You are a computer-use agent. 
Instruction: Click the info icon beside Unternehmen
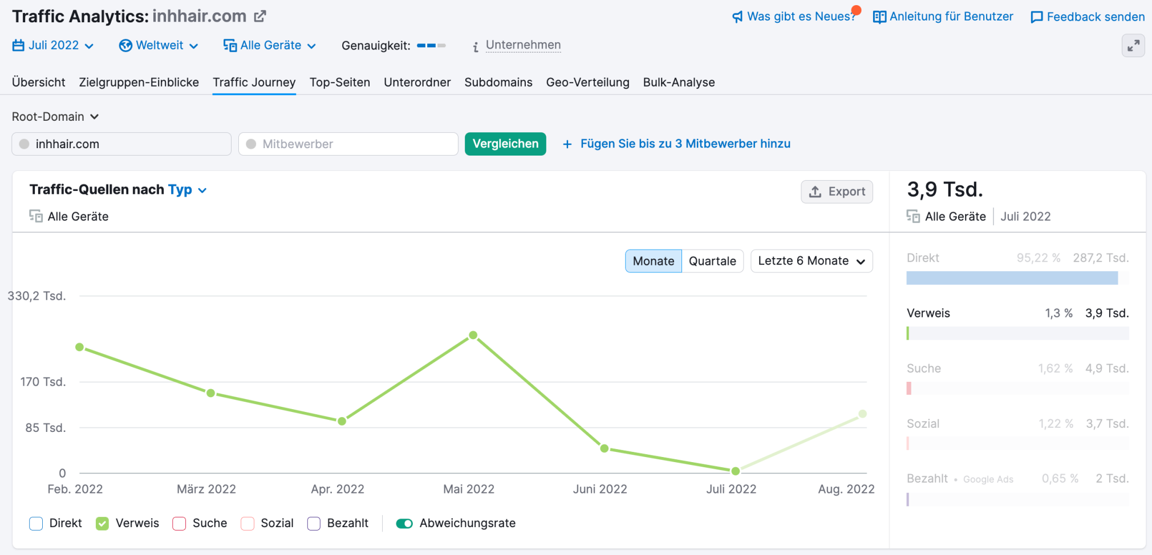tap(476, 46)
